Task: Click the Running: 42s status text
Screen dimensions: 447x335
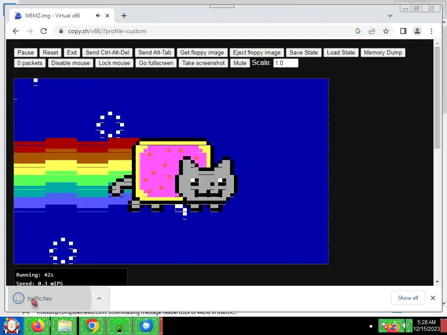Action: (35, 275)
